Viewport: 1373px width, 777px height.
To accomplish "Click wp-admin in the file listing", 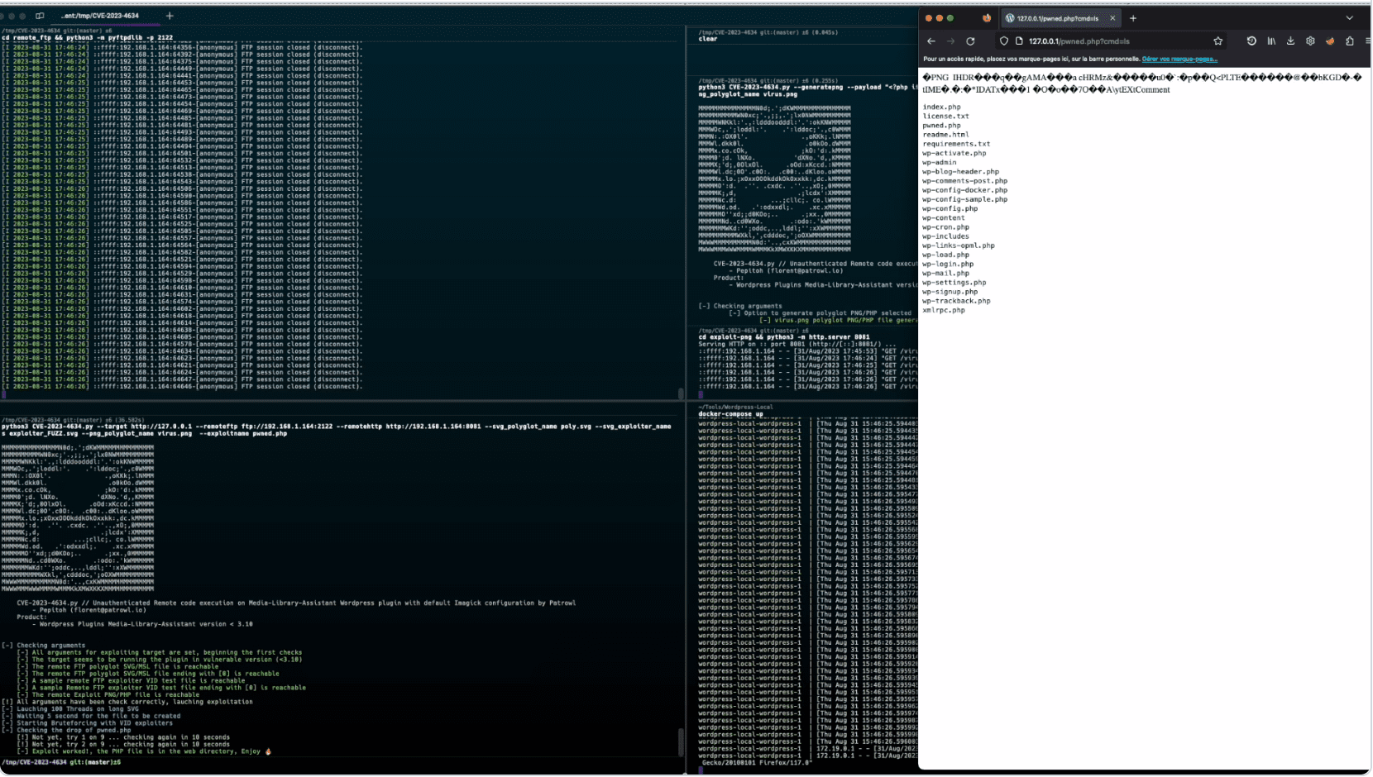I will (939, 162).
